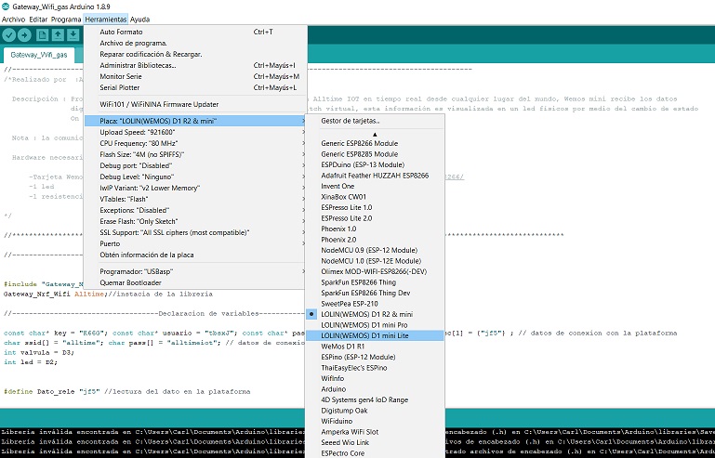Expand the SSL Support submenu

pyautogui.click(x=195, y=232)
